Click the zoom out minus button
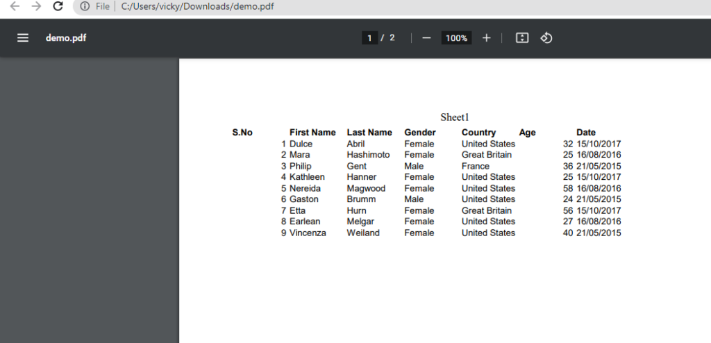Image resolution: width=711 pixels, height=343 pixels. tap(426, 38)
